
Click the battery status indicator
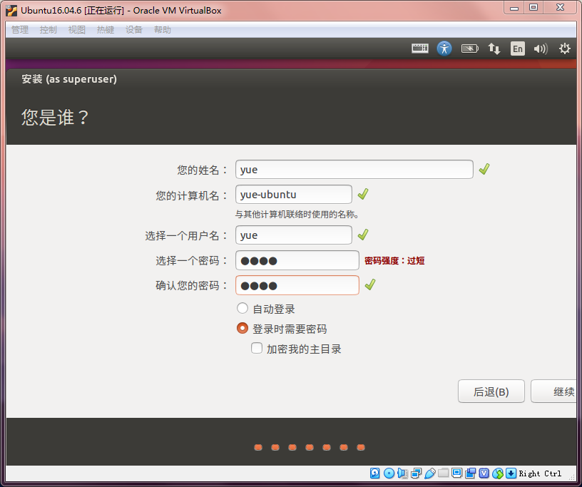click(x=469, y=48)
